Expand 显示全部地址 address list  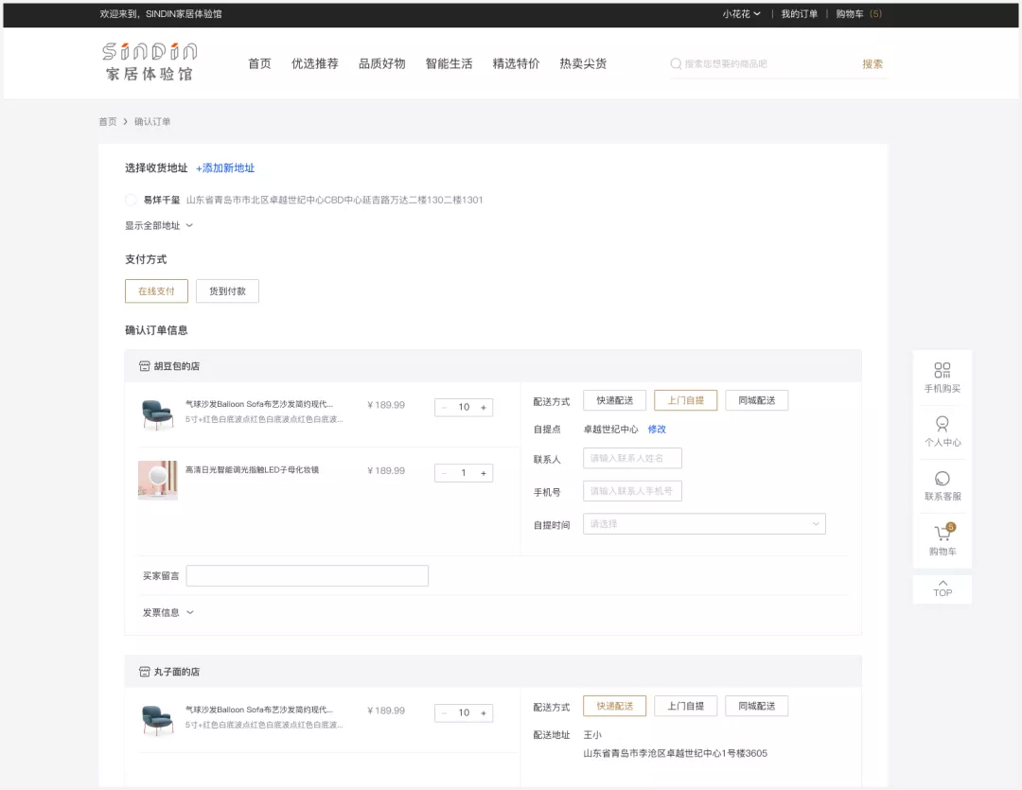pos(159,226)
